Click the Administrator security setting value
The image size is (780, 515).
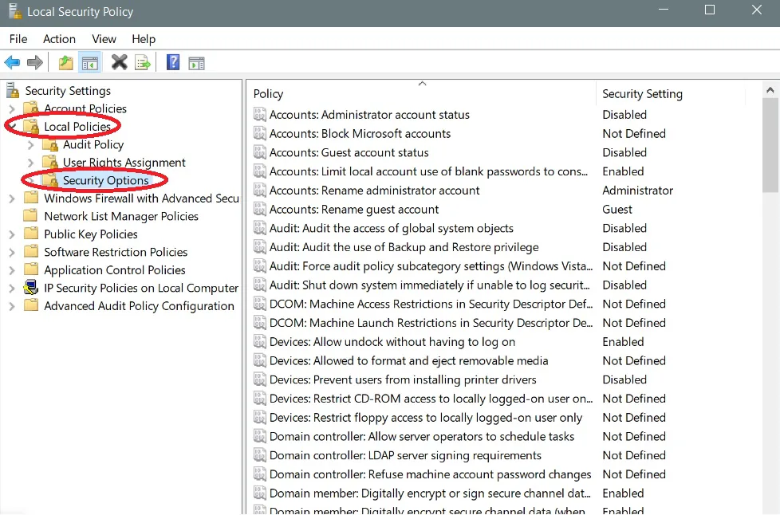pyautogui.click(x=637, y=191)
